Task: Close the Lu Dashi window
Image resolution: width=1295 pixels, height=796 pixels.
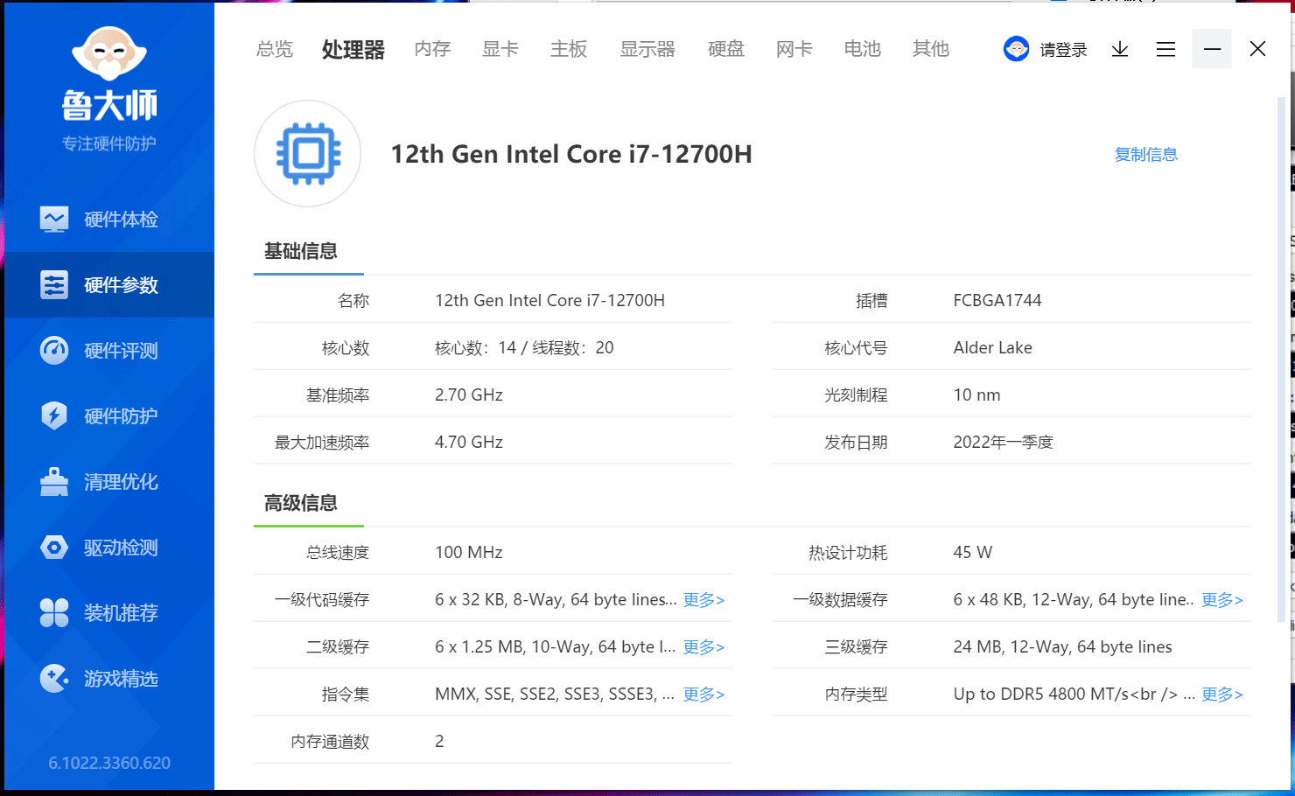Action: pos(1257,49)
